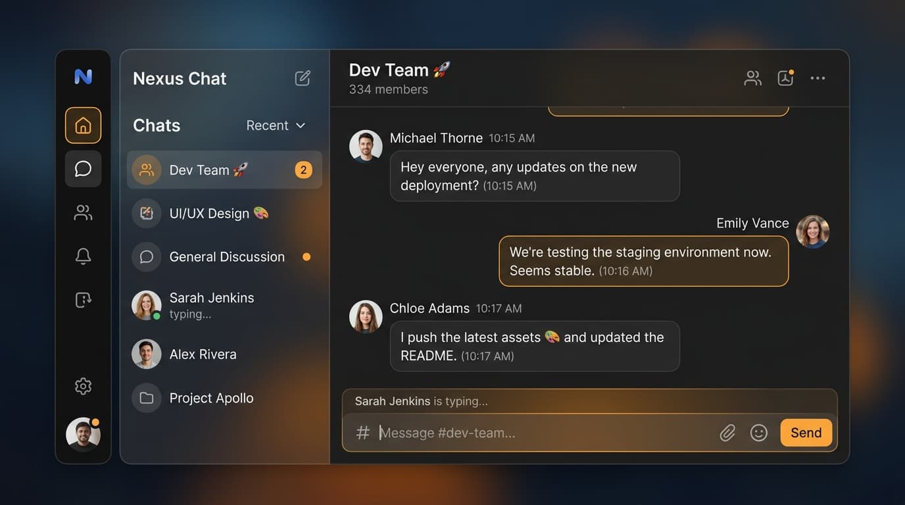Click the Emily Vance sender name

pyautogui.click(x=752, y=224)
